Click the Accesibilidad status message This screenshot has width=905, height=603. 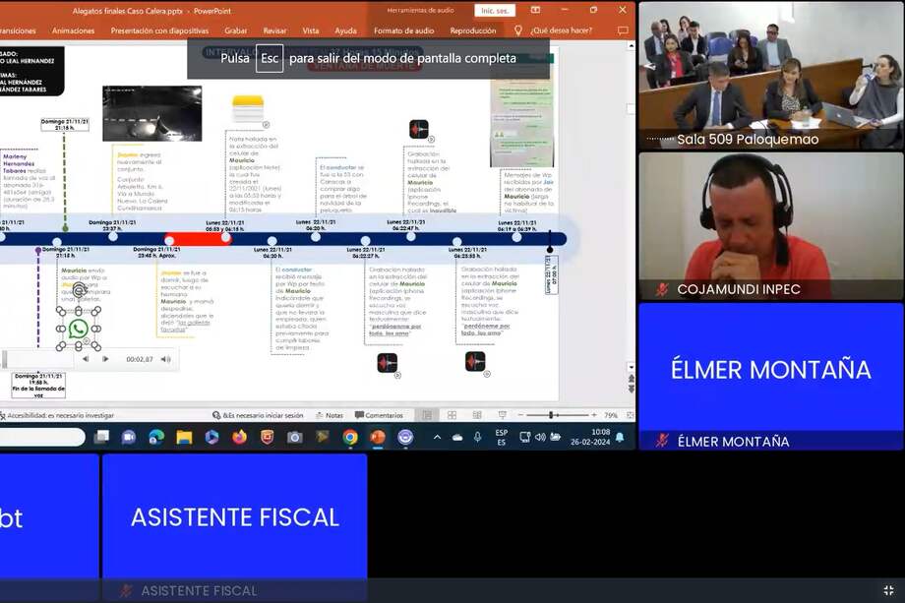(x=59, y=415)
